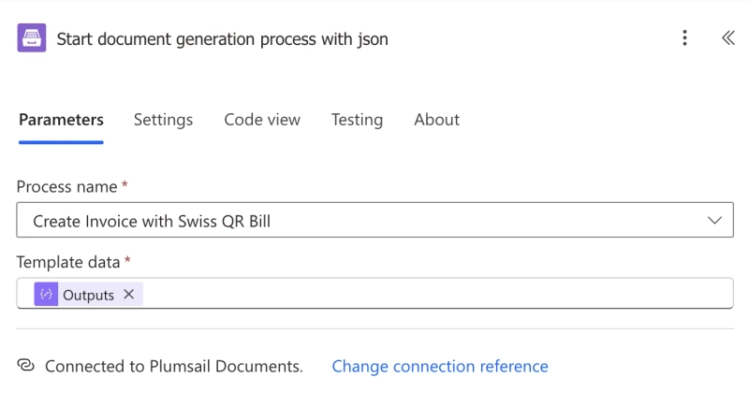
Task: Click the action title text
Action: click(x=222, y=39)
